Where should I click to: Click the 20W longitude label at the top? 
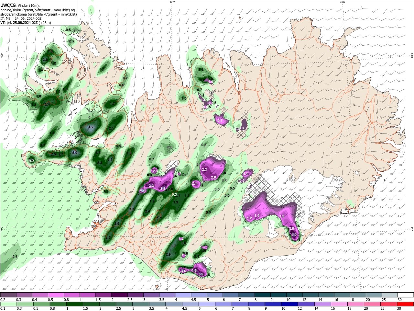pos(172,2)
